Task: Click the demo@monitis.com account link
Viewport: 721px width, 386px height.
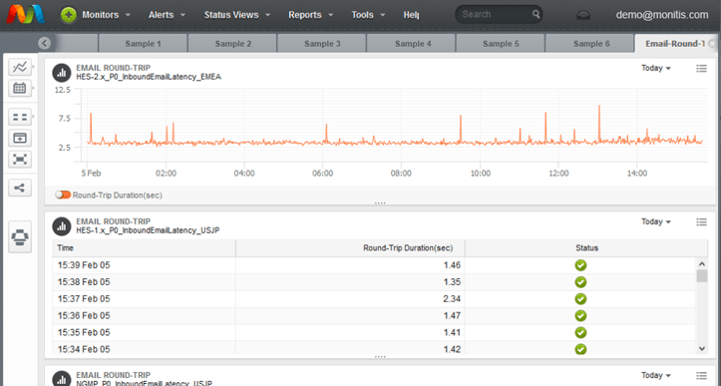Action: click(x=662, y=15)
